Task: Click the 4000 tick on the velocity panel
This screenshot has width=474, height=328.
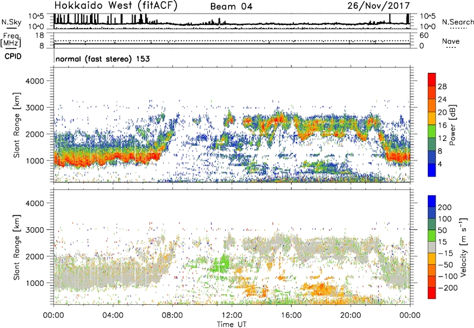Action: point(35,203)
